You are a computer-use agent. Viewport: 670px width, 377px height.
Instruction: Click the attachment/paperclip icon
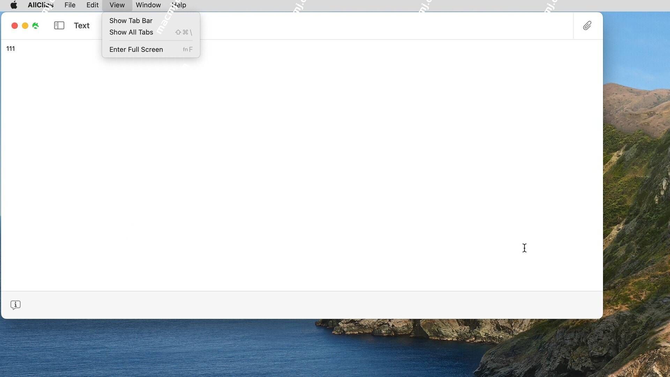coord(587,25)
